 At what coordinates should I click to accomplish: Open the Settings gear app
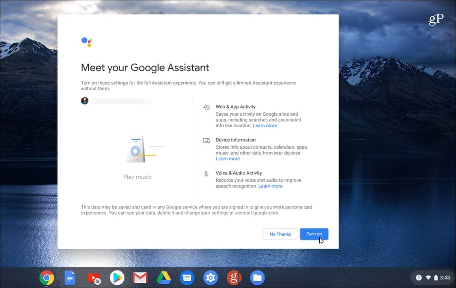(210, 278)
